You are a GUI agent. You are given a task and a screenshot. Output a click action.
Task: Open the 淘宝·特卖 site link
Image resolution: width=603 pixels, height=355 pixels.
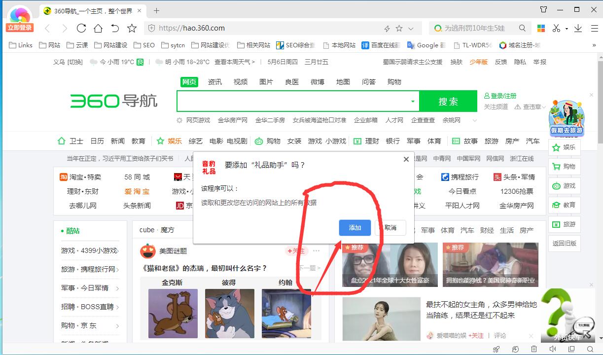(80, 177)
